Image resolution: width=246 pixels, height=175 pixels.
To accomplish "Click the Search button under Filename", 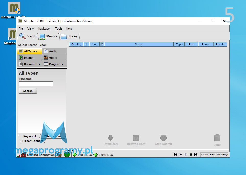I will tap(28, 91).
